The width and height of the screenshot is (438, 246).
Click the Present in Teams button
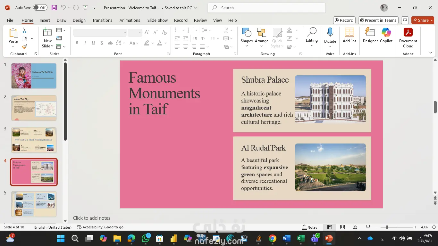(378, 20)
